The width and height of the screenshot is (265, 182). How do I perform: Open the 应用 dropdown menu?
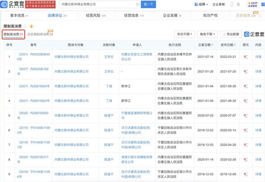(201, 5)
